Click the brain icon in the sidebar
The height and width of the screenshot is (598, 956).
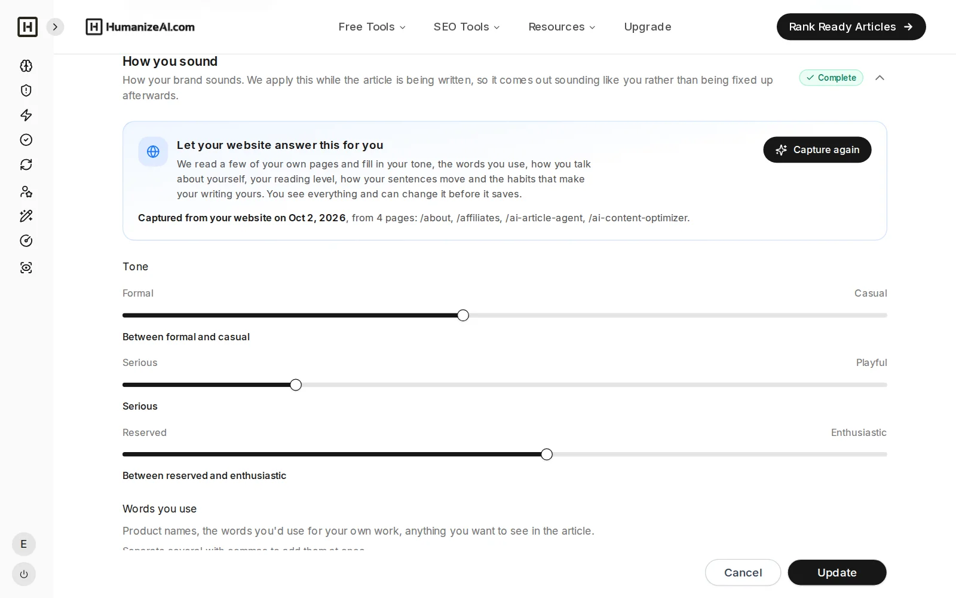pos(26,66)
